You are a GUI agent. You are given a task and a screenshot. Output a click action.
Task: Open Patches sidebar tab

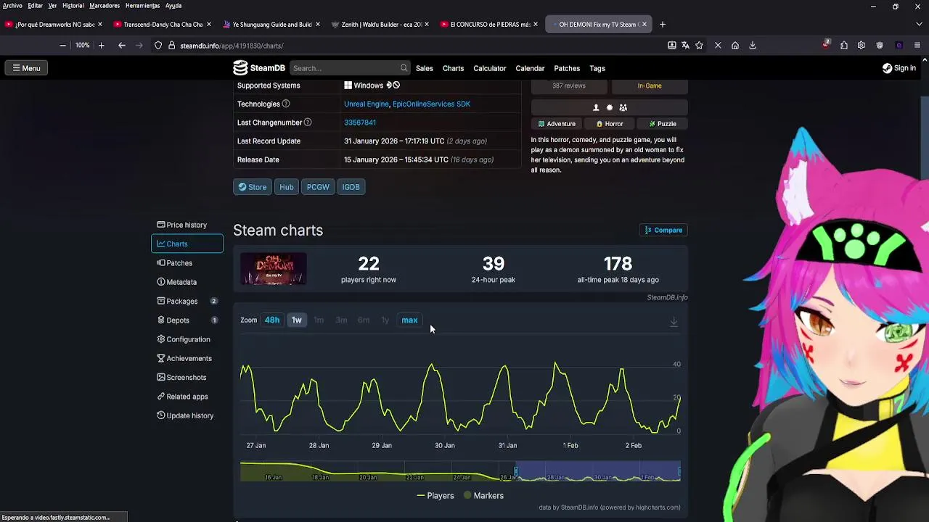[x=187, y=263]
